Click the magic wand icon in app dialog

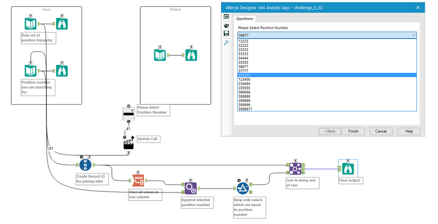tap(226, 43)
